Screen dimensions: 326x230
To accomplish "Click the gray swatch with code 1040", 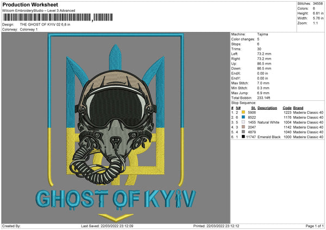I will (243, 132).
